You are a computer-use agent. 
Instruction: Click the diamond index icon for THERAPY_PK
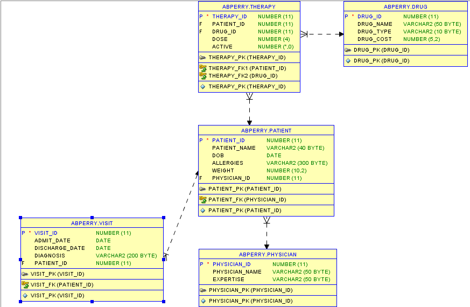coord(203,87)
